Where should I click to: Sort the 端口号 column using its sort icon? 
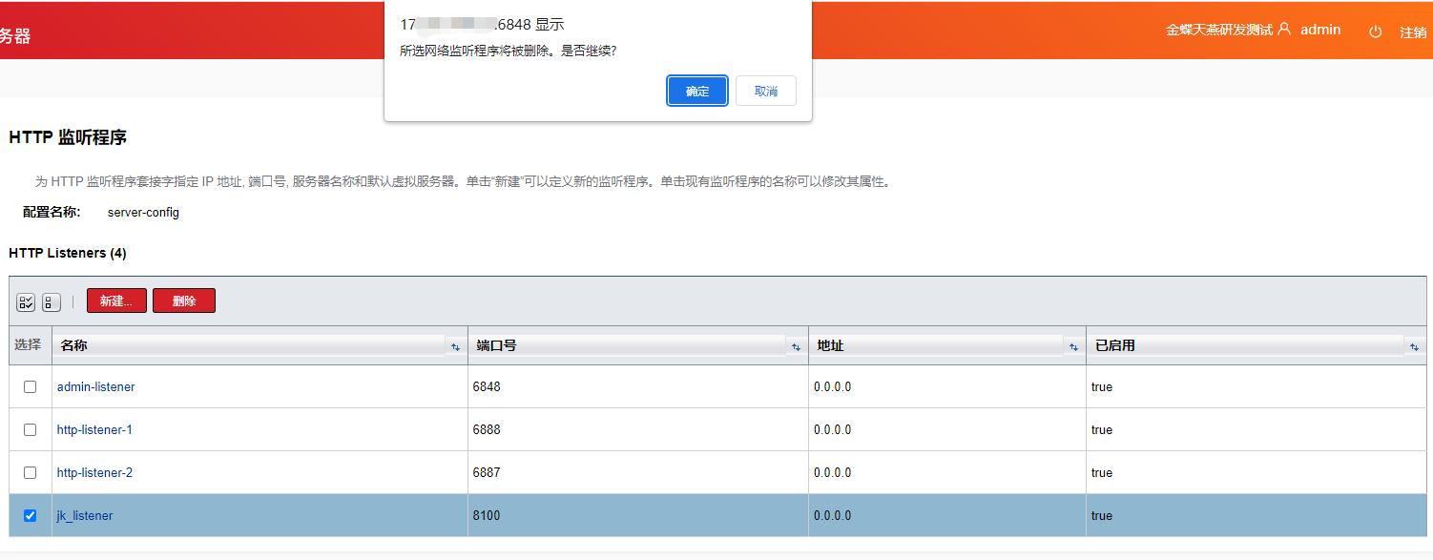[x=796, y=347]
